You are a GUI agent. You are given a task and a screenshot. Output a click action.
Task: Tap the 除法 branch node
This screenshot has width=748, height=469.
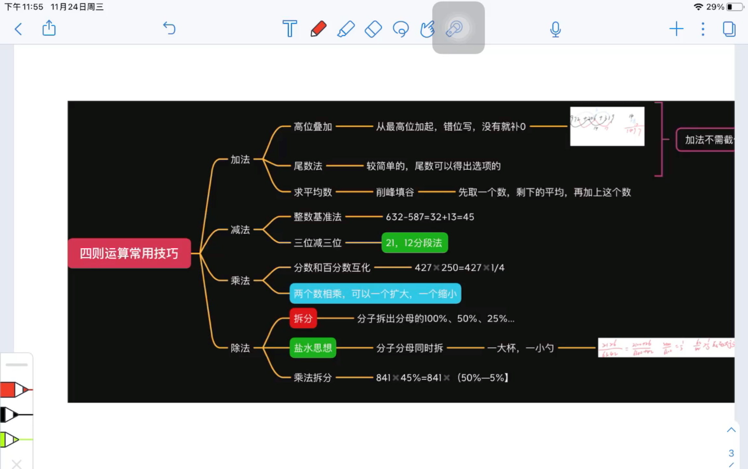240,348
